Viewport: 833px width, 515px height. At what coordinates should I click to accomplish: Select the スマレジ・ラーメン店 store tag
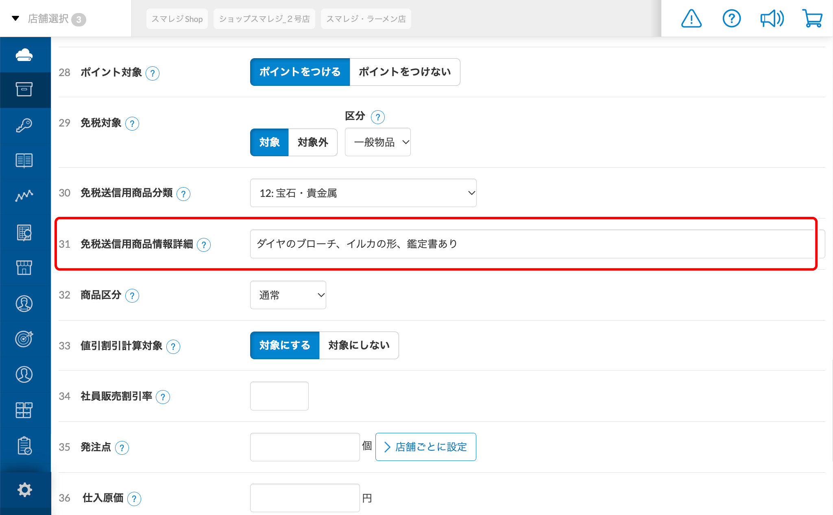366,19
